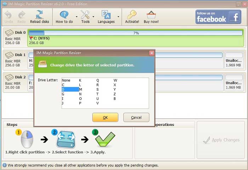This screenshot has width=248, height=170.
Task: Choose letter W in the drive list
Action: (115, 80)
